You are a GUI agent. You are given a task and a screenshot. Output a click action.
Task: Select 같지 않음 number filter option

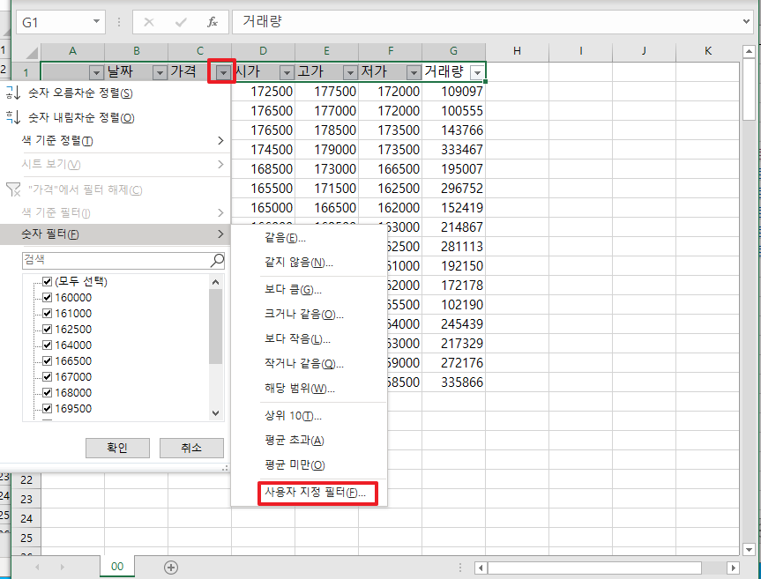pos(310,263)
